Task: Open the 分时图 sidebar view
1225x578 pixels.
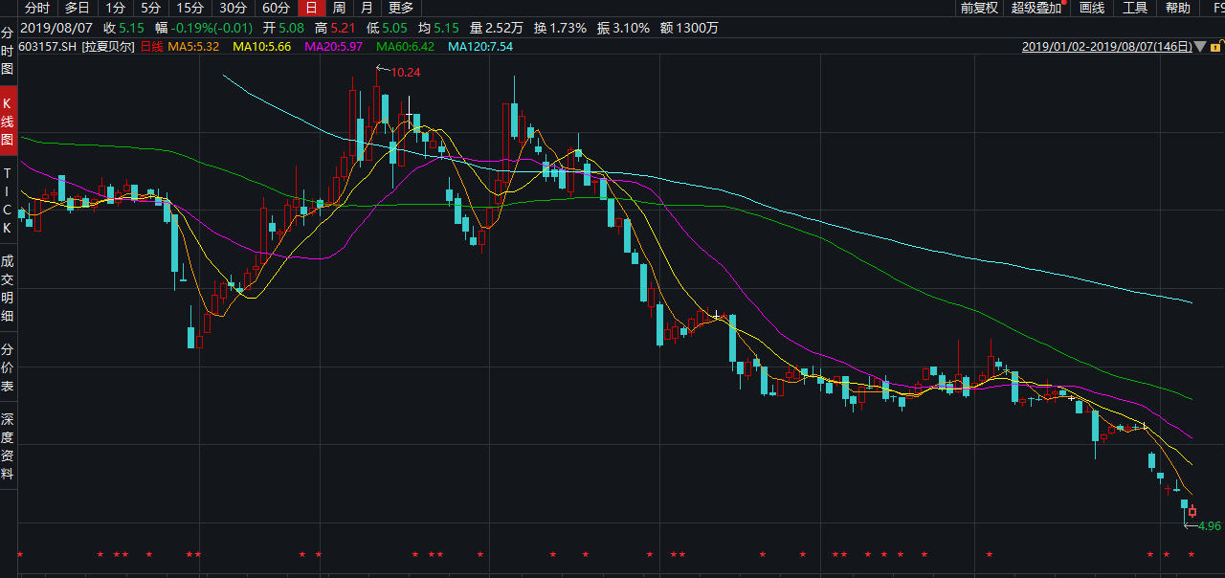Action: [8, 52]
